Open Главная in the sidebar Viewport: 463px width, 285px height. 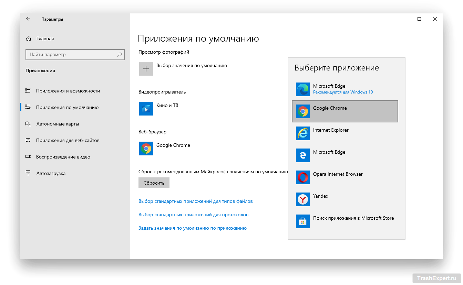coord(75,39)
